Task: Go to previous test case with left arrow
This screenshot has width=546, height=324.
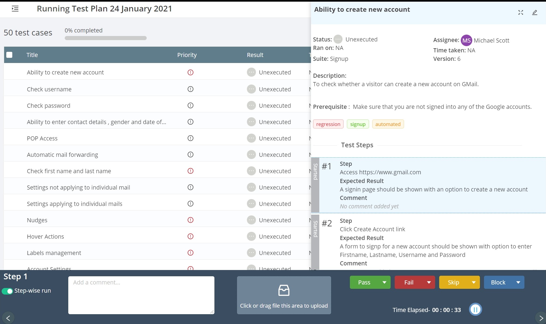Action: [8, 318]
